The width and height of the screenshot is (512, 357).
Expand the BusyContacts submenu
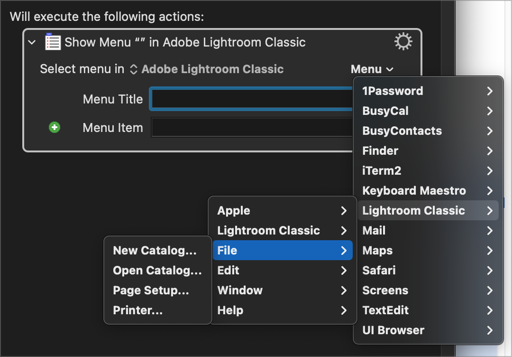click(x=428, y=131)
